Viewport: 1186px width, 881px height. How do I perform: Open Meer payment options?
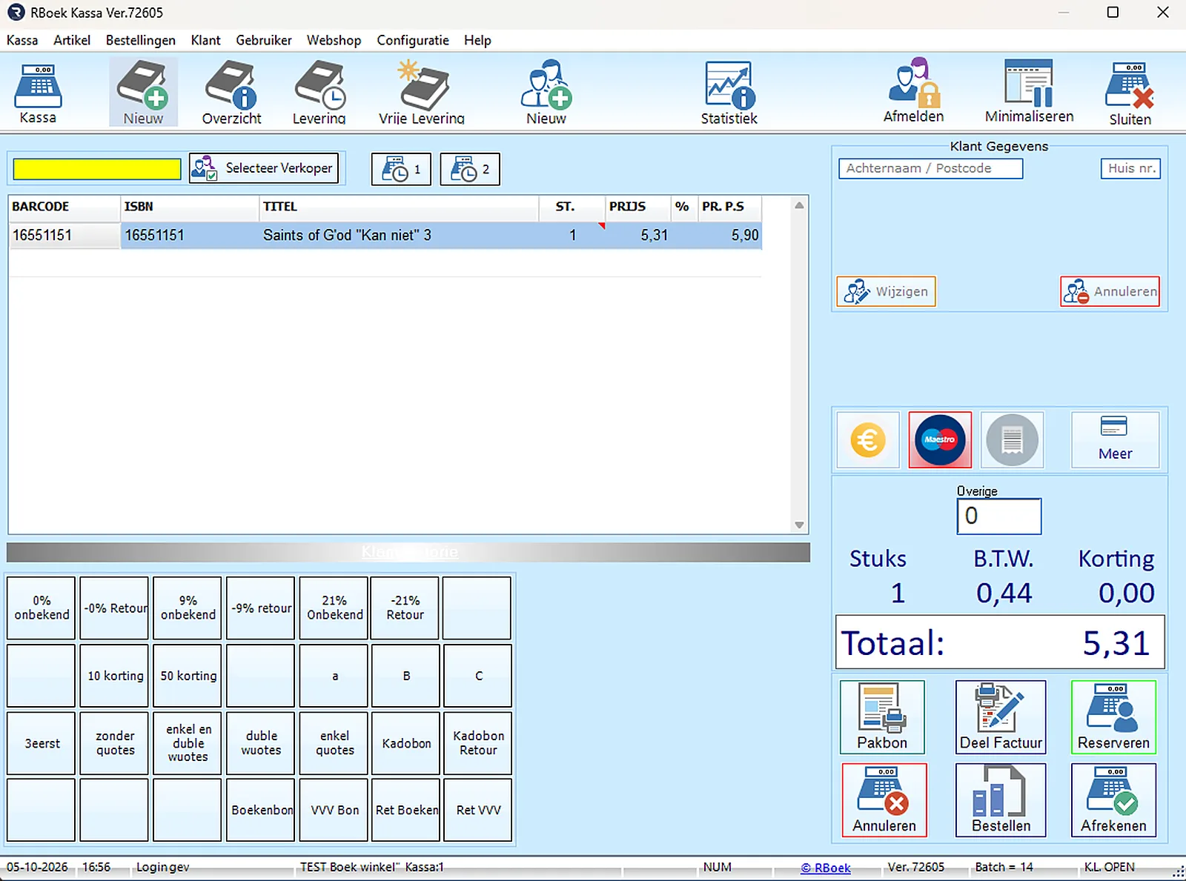[1115, 440]
